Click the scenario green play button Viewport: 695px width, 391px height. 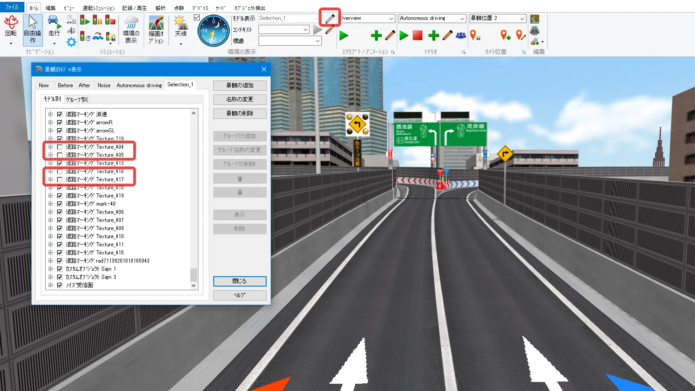tap(404, 35)
